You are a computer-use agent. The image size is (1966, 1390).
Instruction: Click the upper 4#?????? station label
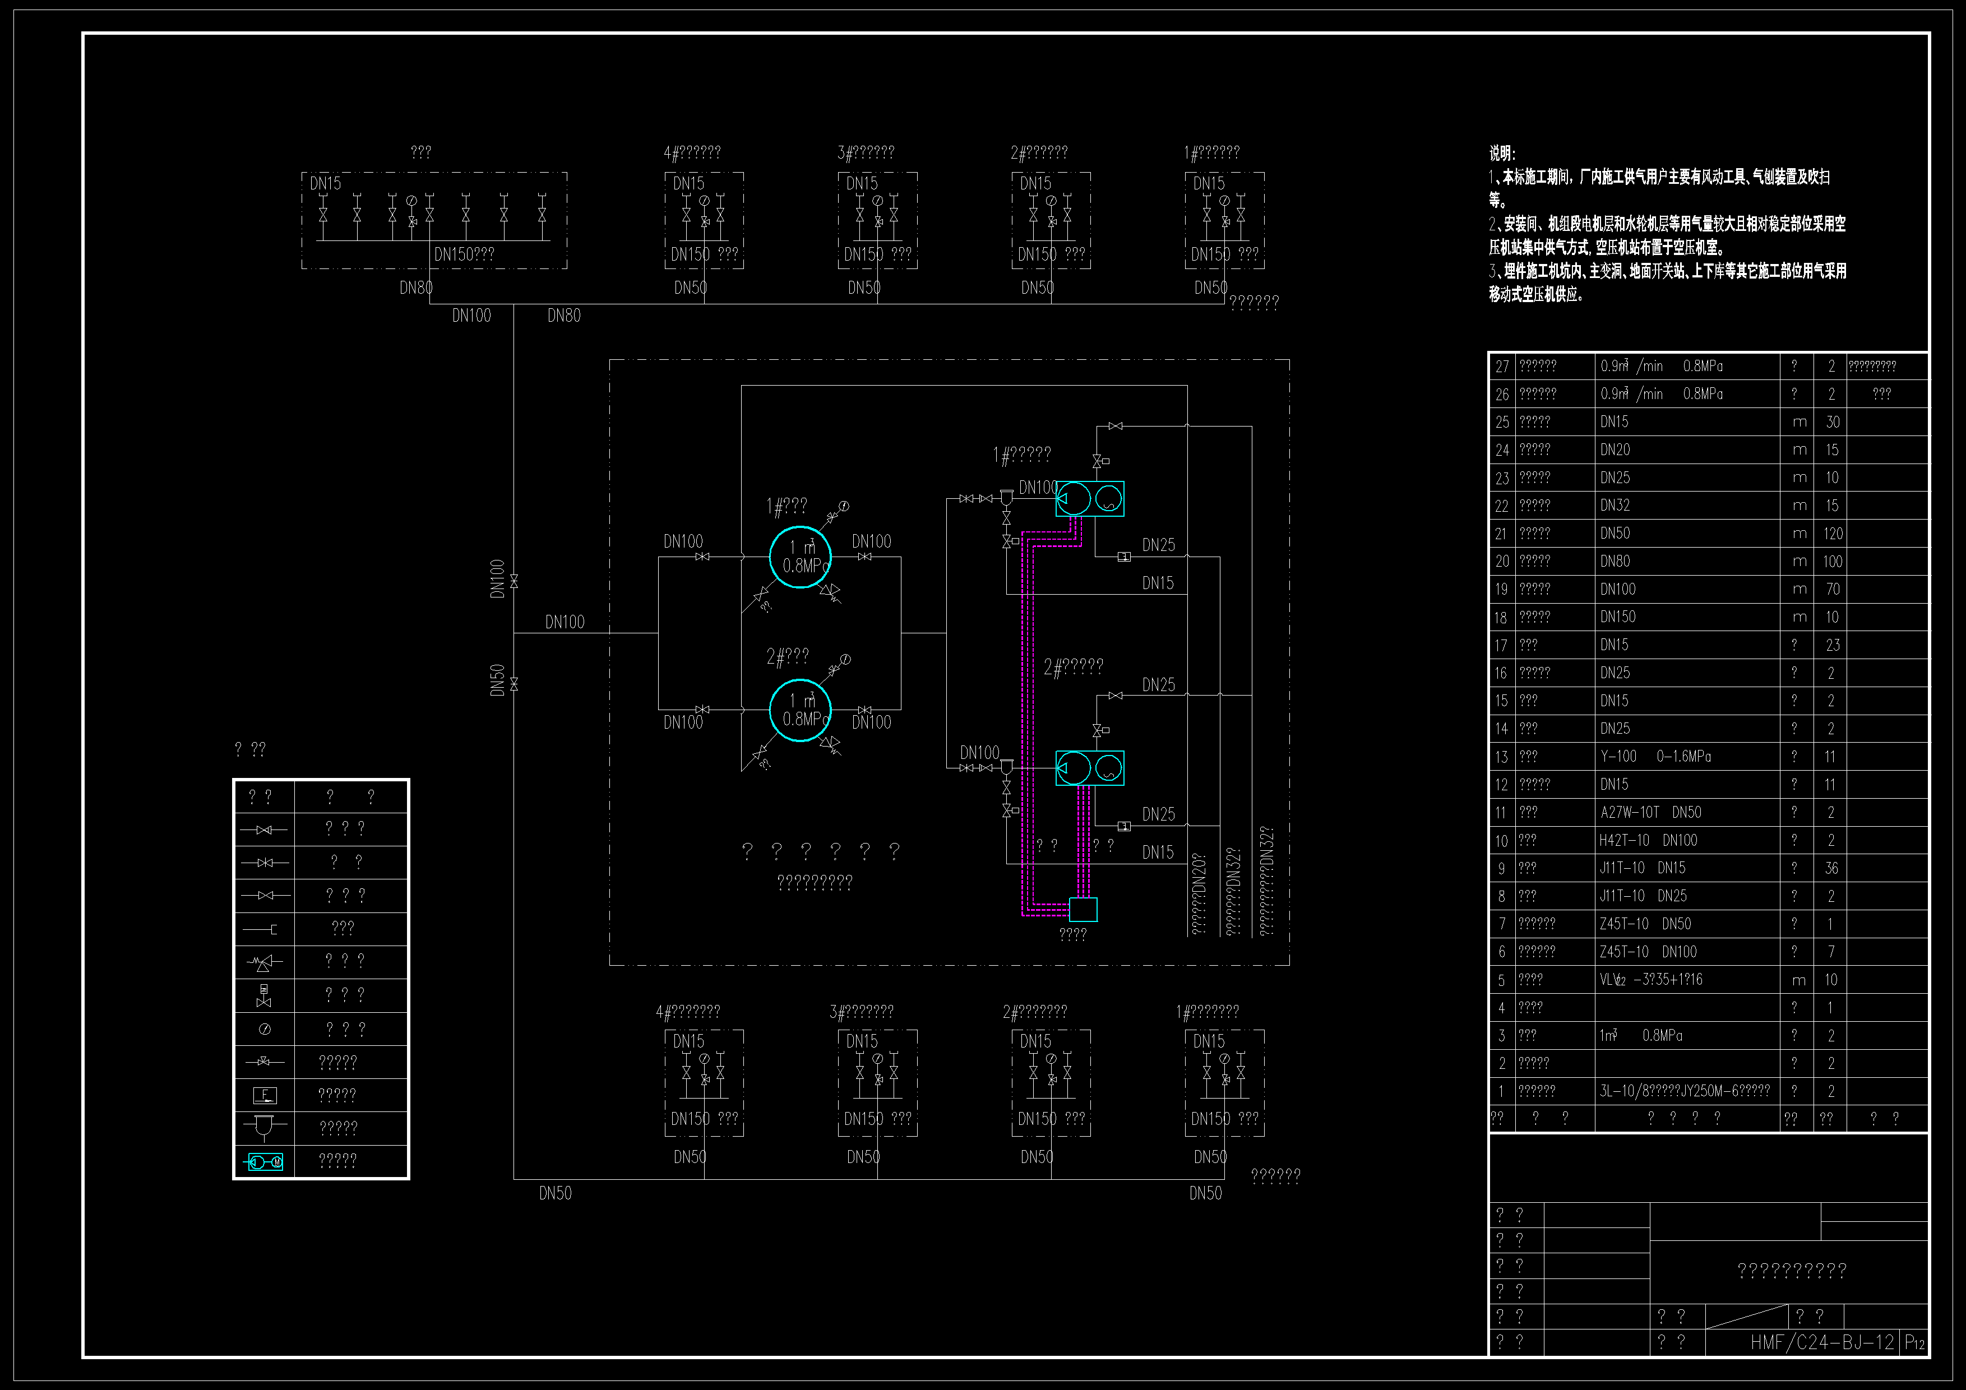(692, 152)
